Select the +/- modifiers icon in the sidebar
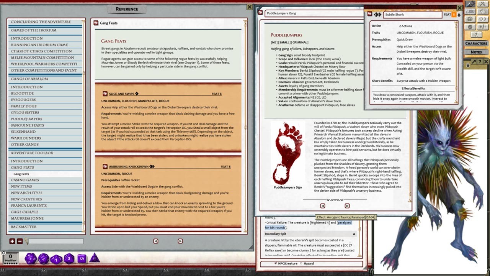This screenshot has height=276, width=490. (482, 27)
